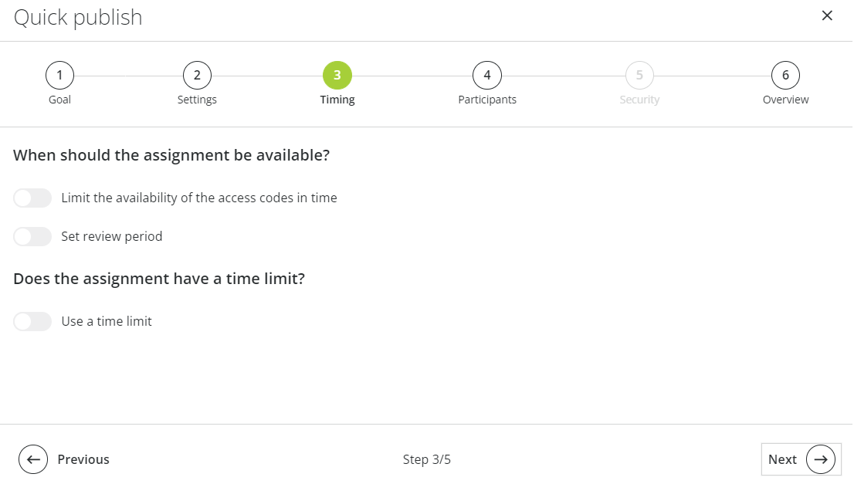Select the Goal step circle
Screen dimensions: 854x484
(x=59, y=75)
